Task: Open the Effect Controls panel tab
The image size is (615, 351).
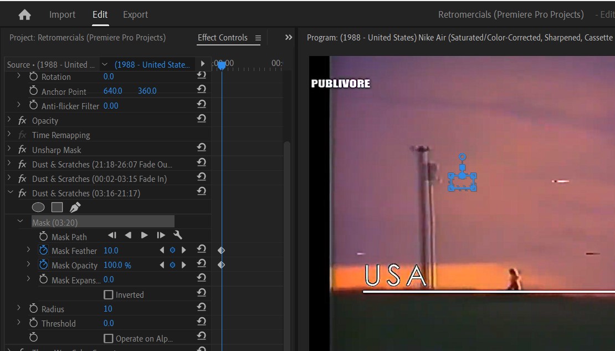Action: pos(222,38)
